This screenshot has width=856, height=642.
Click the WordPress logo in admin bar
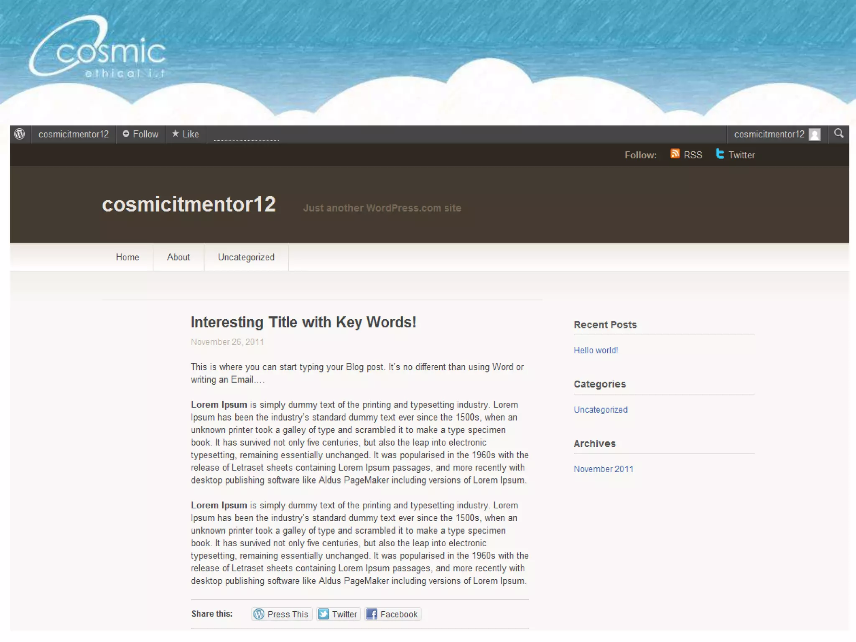coord(20,134)
